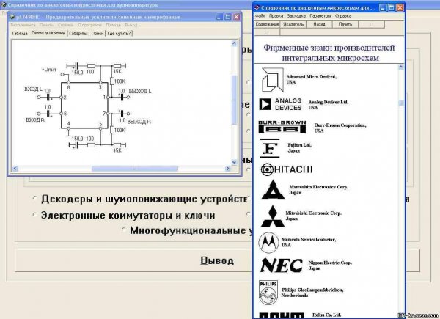Viewport: 440px width, 319px height.
Task: Select the Электронные коммутаторы и ключи radio button
Action: coord(34,215)
